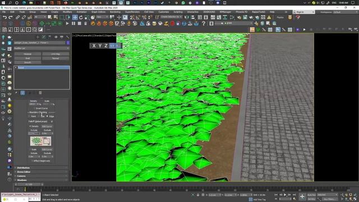Open the Workspaces dropdown
Screen dimensions: 359x202
(x=345, y=12)
